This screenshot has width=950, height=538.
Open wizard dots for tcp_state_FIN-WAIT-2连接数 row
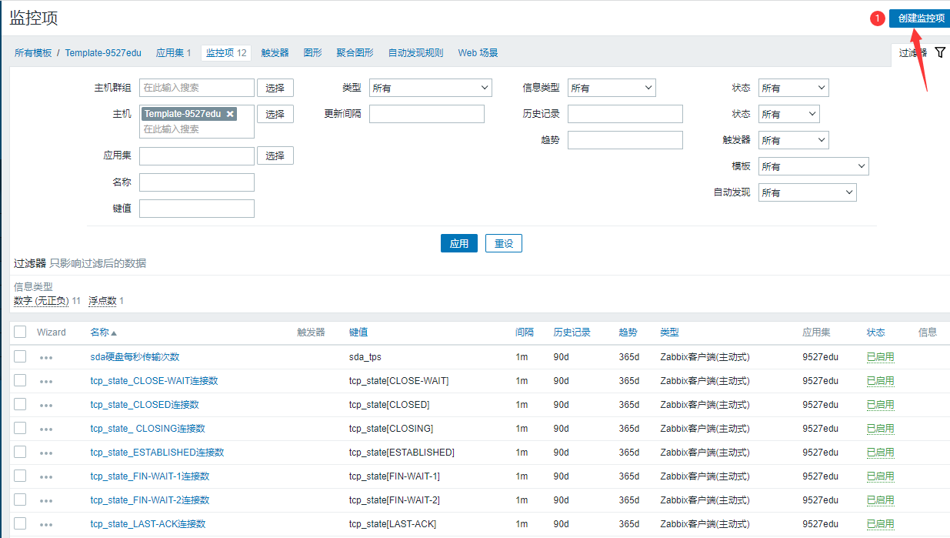click(x=46, y=501)
